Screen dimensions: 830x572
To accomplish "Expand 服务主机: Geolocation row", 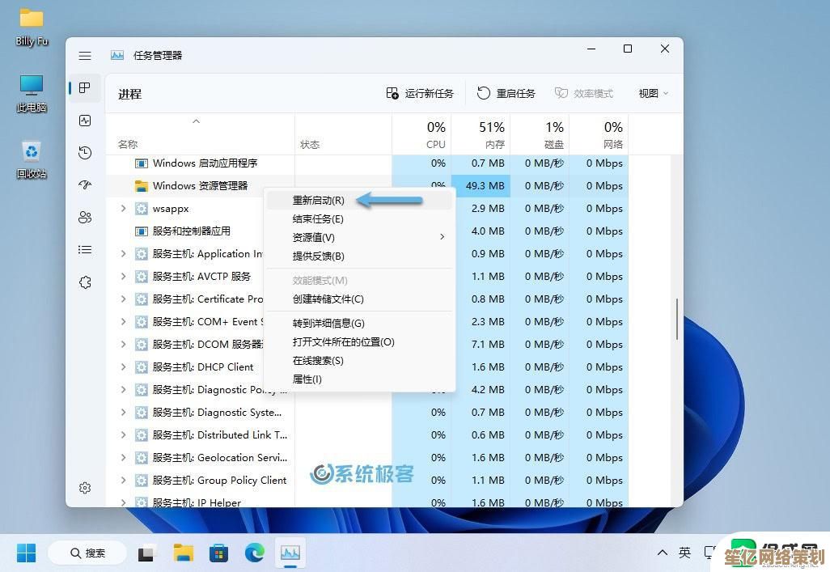I will [x=123, y=458].
